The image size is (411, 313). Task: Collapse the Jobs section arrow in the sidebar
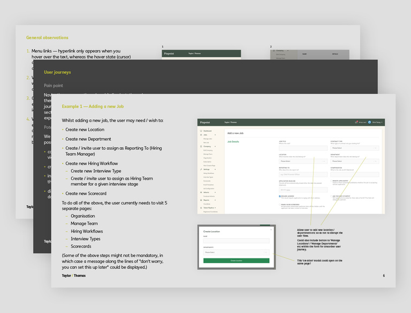click(215, 135)
